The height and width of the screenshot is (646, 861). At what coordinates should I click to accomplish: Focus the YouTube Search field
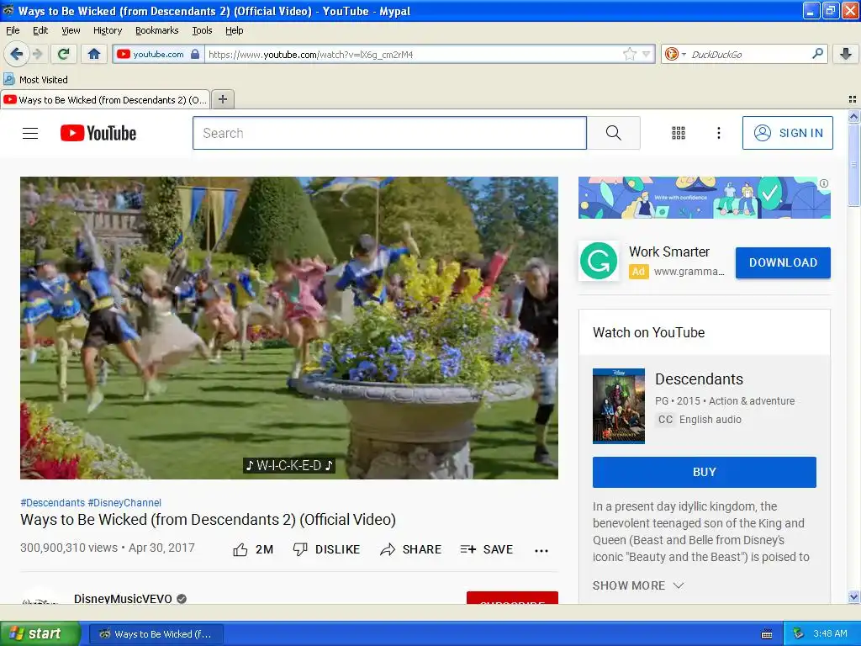coord(389,133)
